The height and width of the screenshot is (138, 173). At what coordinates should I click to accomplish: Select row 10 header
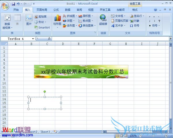pos(4,83)
